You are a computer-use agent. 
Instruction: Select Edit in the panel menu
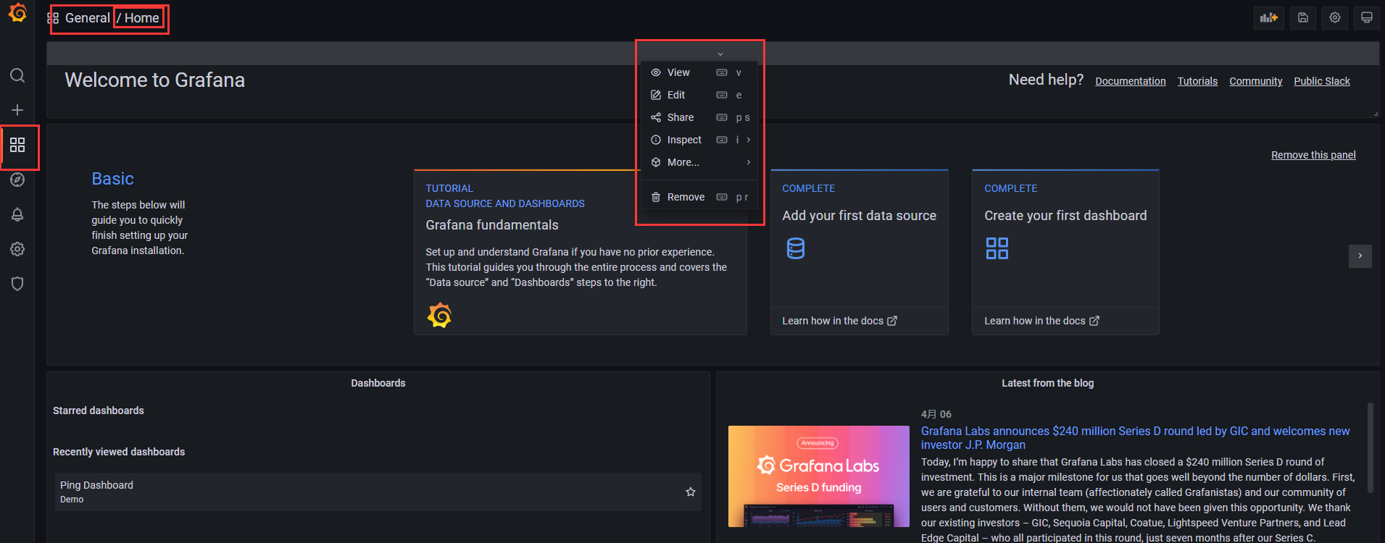point(699,95)
